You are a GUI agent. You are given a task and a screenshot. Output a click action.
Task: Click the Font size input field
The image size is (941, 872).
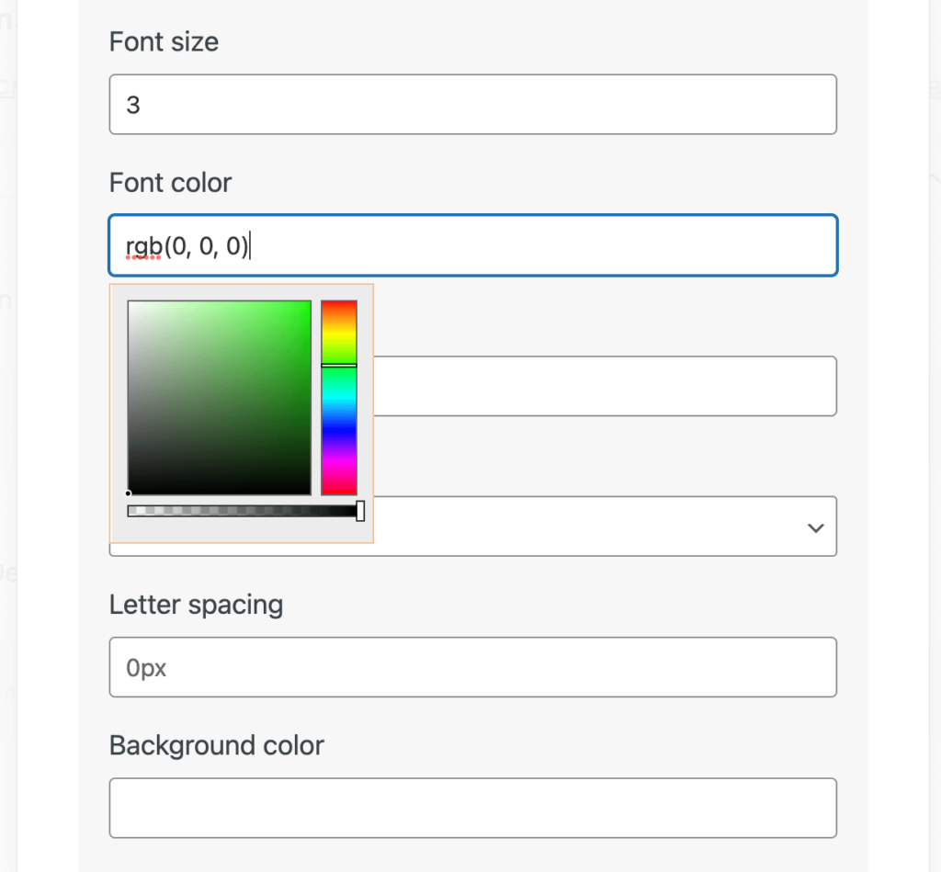[x=472, y=104]
